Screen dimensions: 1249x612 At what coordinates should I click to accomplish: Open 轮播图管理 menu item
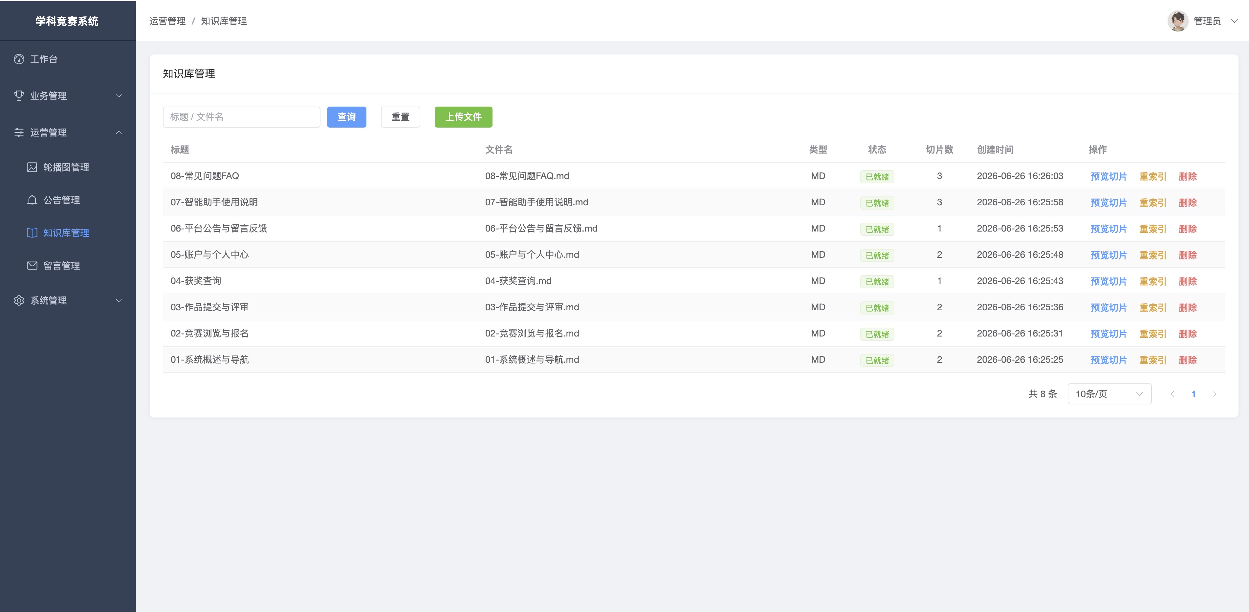click(x=68, y=168)
